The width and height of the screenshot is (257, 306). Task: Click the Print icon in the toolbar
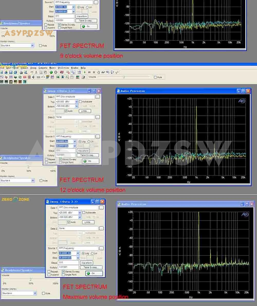21,72
